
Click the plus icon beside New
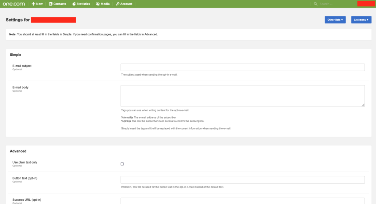tap(33, 4)
